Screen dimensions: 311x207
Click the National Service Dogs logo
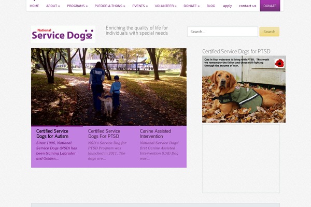click(x=63, y=34)
